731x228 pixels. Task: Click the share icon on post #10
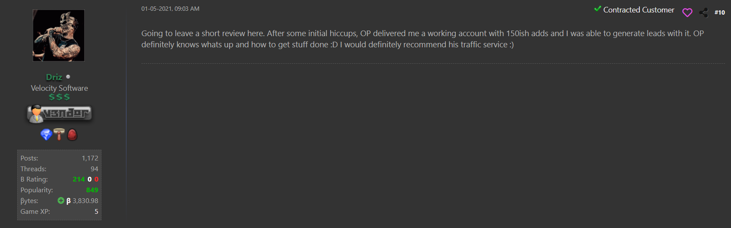click(x=703, y=12)
